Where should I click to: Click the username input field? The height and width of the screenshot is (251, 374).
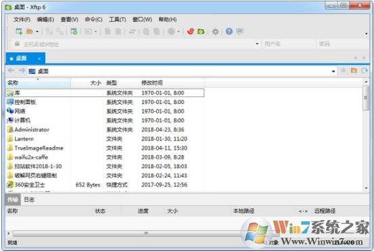(289, 44)
